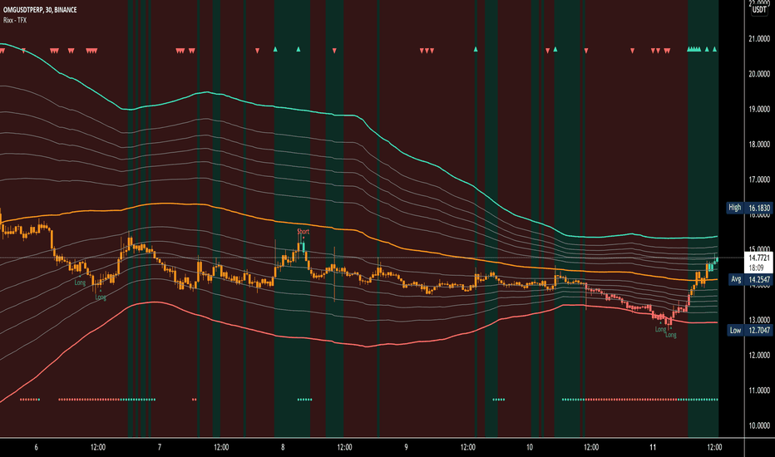Click date 8 on time axis

283,447
